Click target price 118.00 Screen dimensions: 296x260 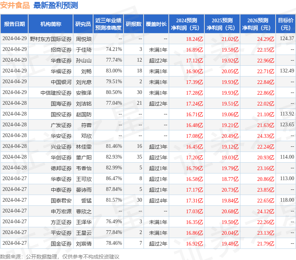coord(287,200)
